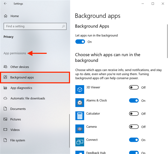Click the Find a setting search box
168x154 pixels.
(x=35, y=26)
